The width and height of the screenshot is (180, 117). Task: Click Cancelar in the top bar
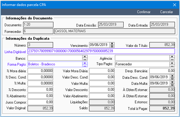click(x=166, y=12)
